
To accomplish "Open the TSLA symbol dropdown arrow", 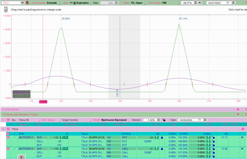I will 23,3.
